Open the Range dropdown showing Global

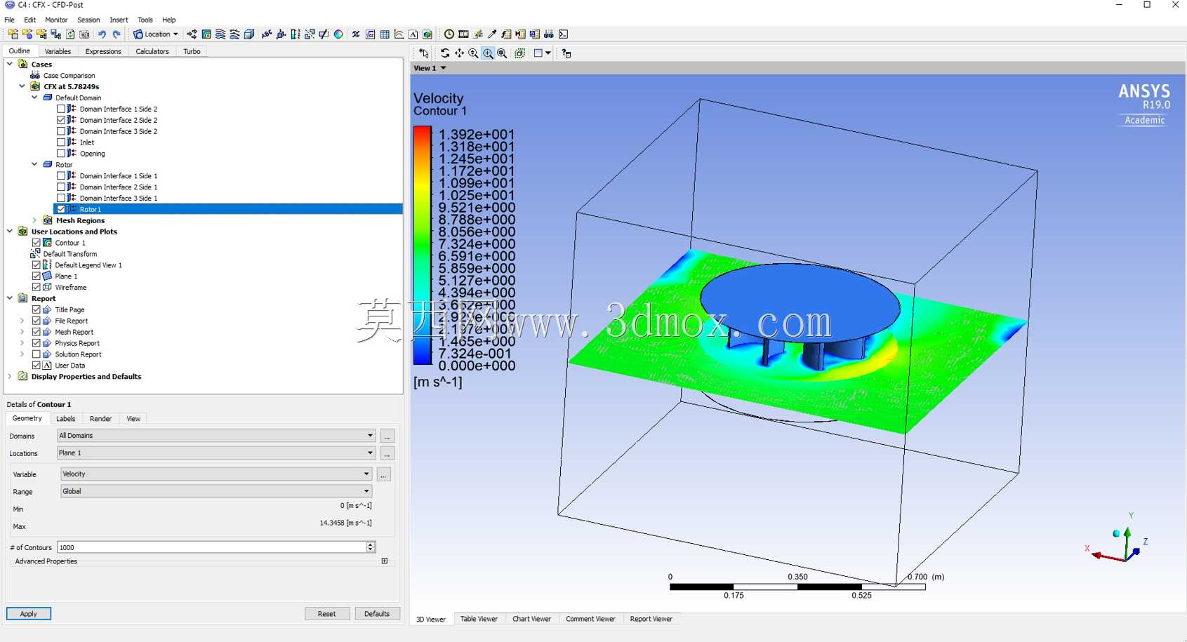(216, 492)
